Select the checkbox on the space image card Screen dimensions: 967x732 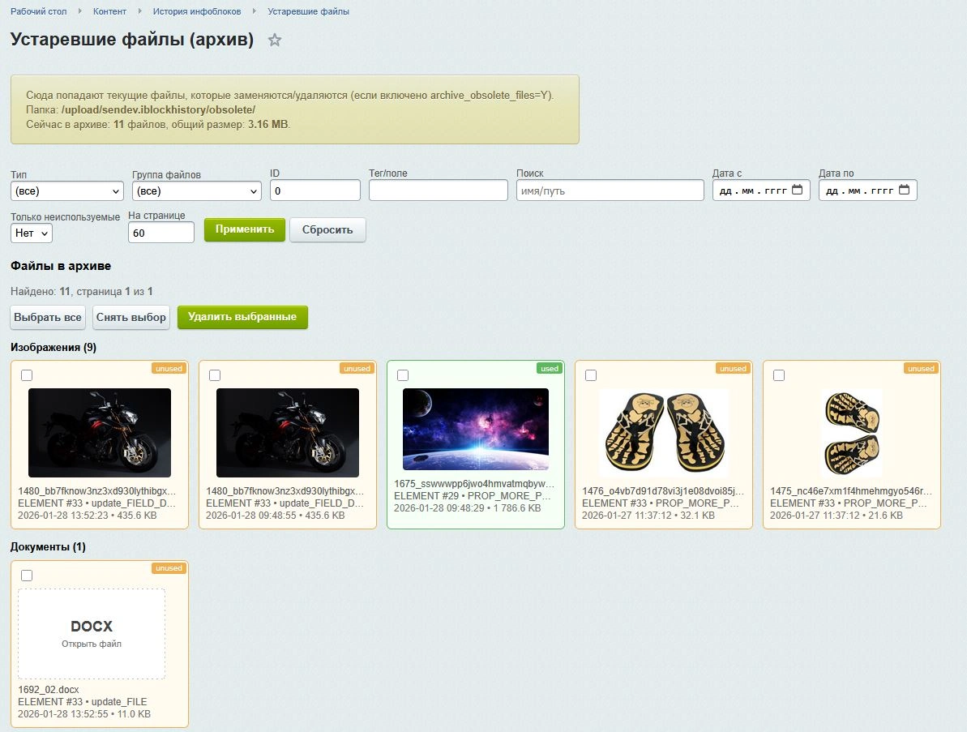click(403, 375)
